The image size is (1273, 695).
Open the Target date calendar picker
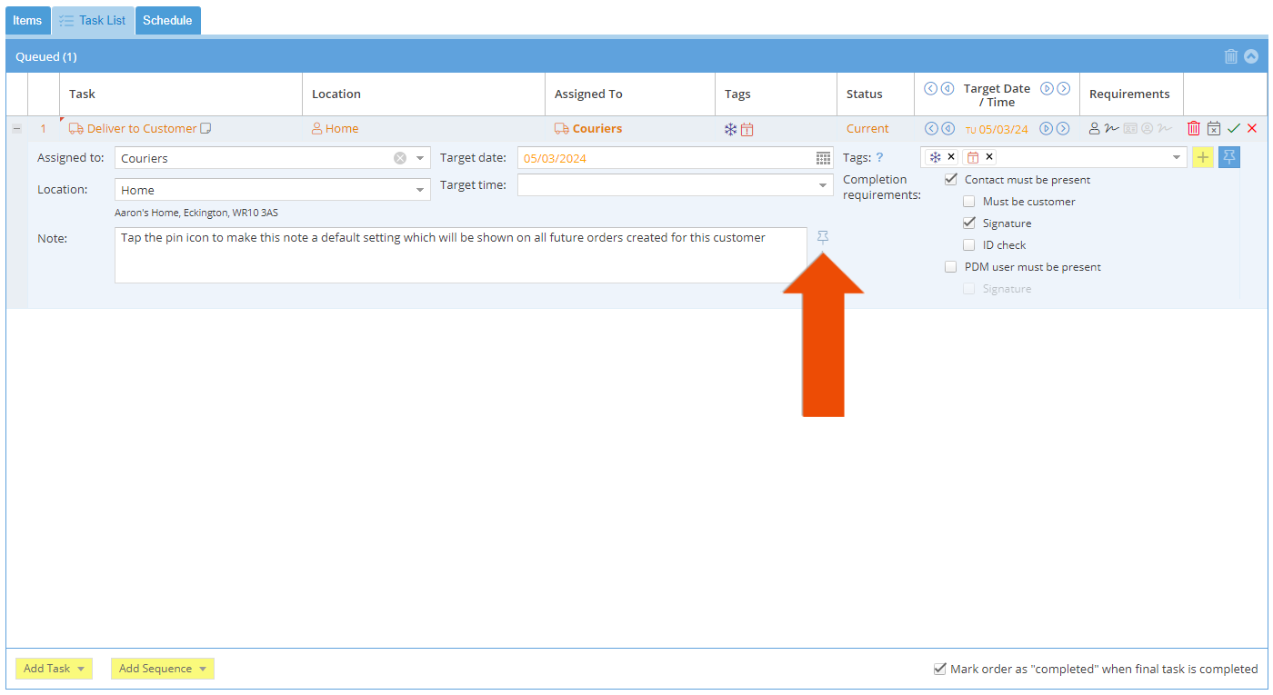(x=823, y=158)
